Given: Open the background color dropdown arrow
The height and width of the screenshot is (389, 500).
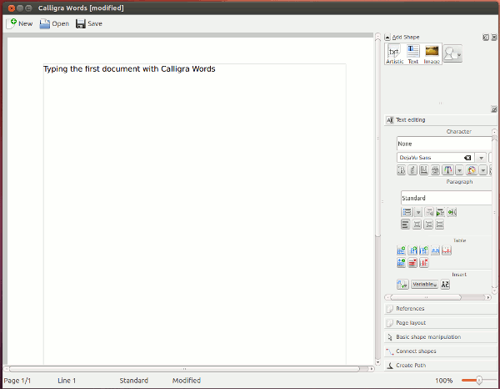Looking at the screenshot, I should [483, 170].
